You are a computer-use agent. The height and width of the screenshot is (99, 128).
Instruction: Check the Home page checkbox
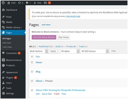point(32,62)
